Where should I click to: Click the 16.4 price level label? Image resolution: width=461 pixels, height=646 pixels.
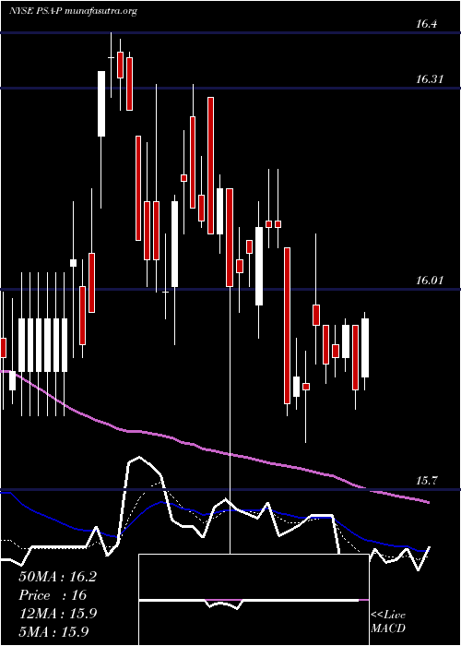point(426,24)
